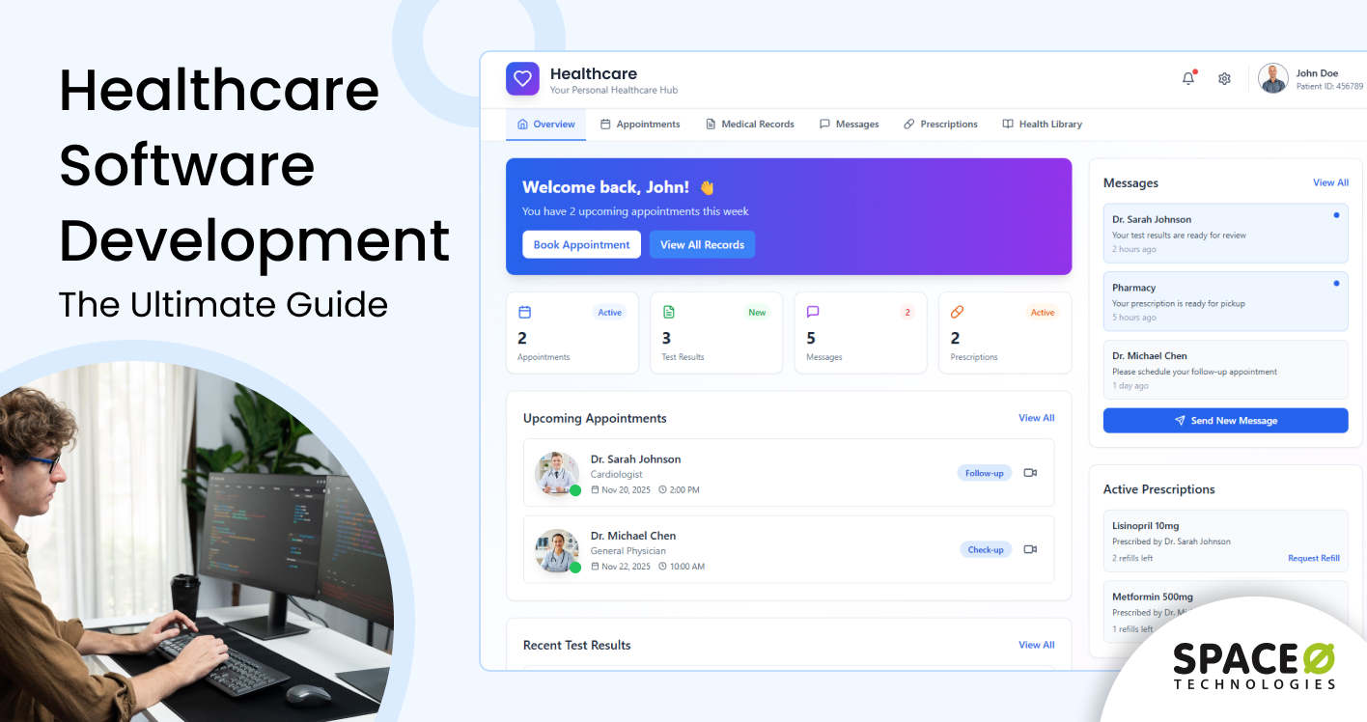Click the Appointments calendar card icon
The image size is (1367, 722).
tap(524, 312)
